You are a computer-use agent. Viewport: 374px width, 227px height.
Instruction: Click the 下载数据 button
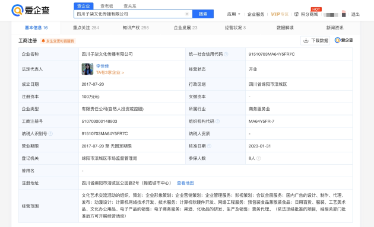315,40
